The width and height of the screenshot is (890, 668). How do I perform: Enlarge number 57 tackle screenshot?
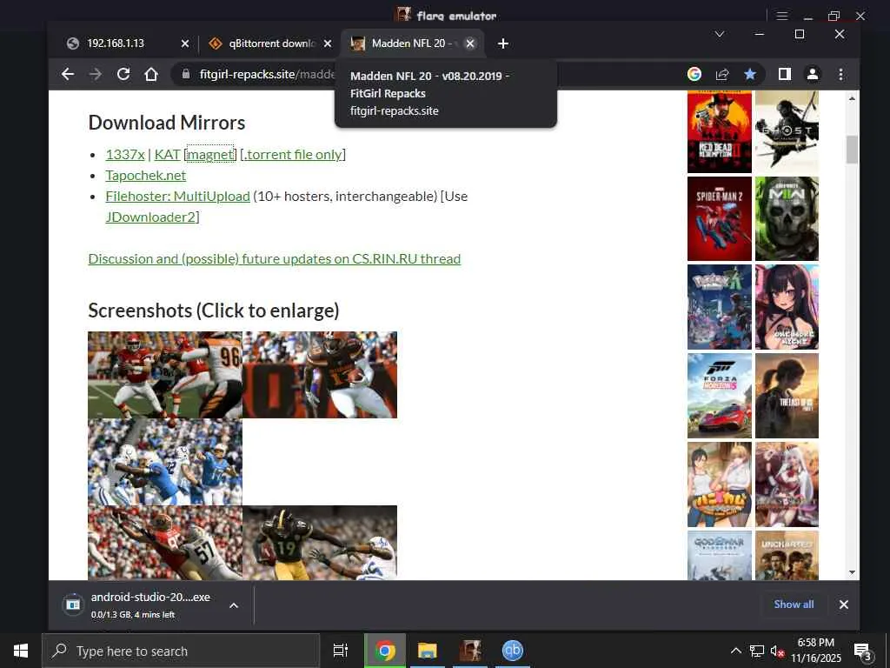pos(165,543)
